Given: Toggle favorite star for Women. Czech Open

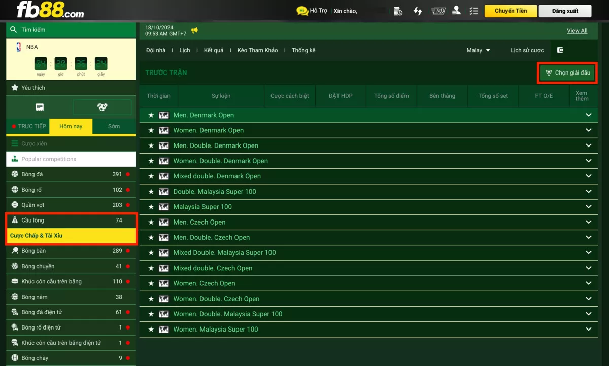Looking at the screenshot, I should coord(151,283).
